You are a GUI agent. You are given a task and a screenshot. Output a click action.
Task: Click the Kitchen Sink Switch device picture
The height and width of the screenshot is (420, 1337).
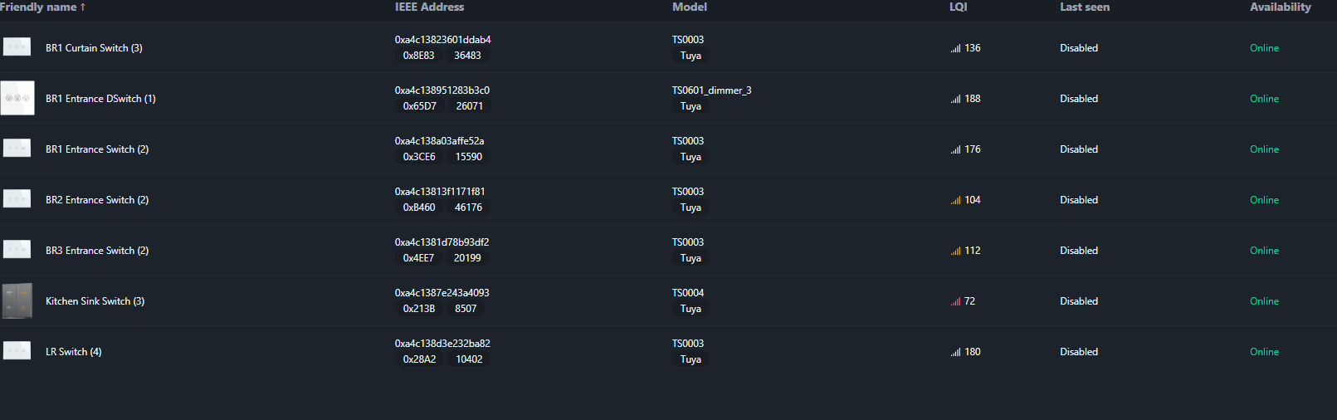[x=17, y=300]
